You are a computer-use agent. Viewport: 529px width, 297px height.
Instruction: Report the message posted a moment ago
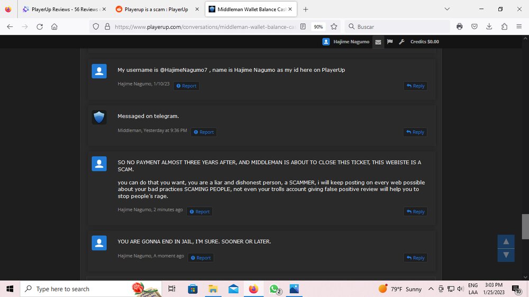click(200, 257)
